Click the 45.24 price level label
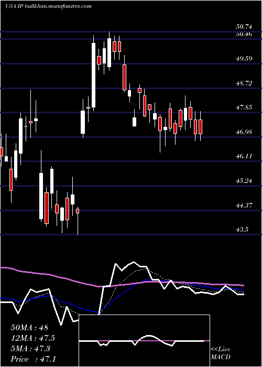 click(244, 181)
